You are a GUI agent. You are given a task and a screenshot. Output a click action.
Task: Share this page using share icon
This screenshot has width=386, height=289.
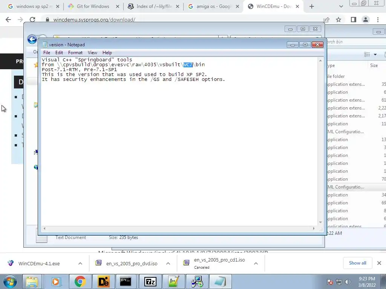(x=327, y=20)
